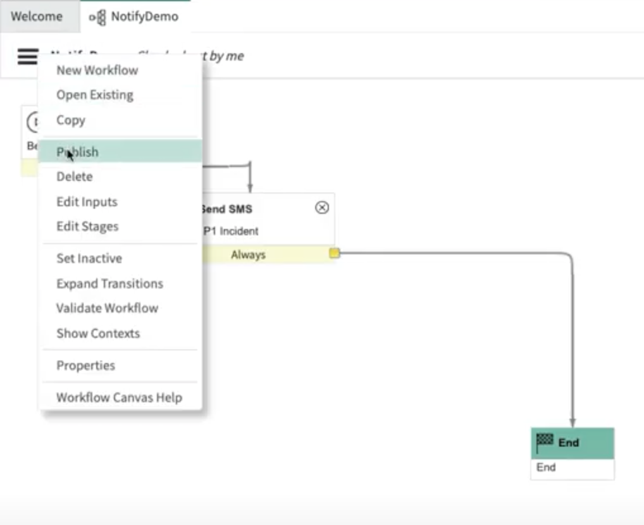The height and width of the screenshot is (525, 644).
Task: Open the hamburger workflow menu
Action: (28, 56)
